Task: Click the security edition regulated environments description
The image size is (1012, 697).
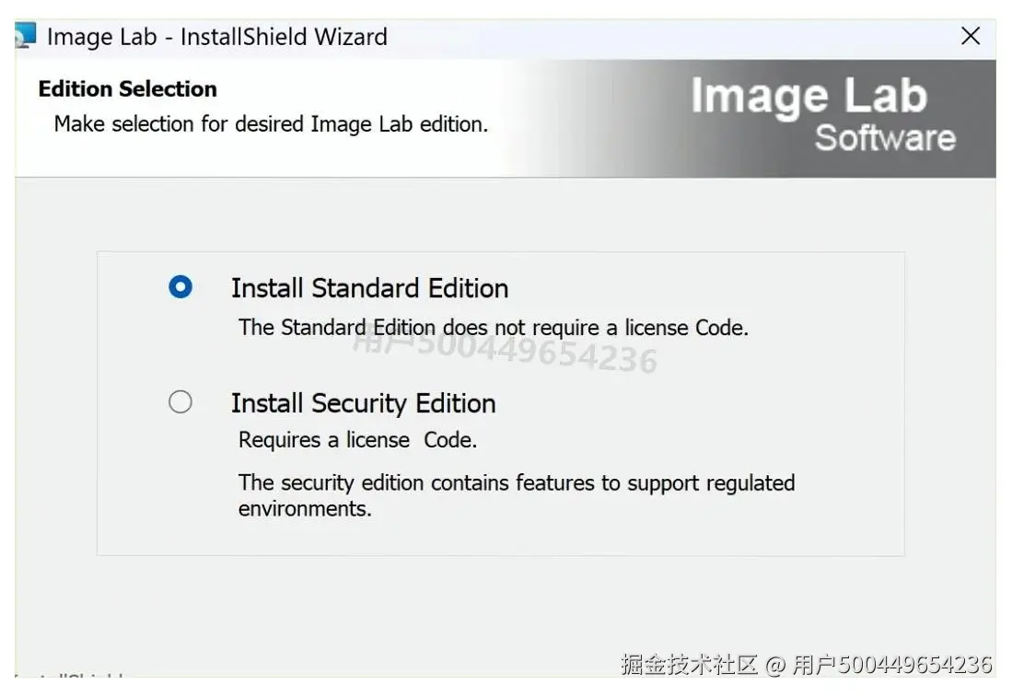Action: coord(516,495)
